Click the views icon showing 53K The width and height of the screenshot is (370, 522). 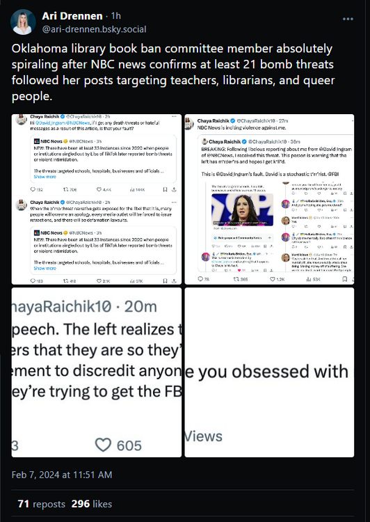coord(308,279)
